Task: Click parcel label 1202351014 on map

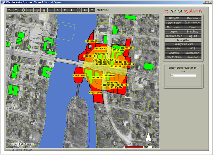Action: [x=128, y=64]
